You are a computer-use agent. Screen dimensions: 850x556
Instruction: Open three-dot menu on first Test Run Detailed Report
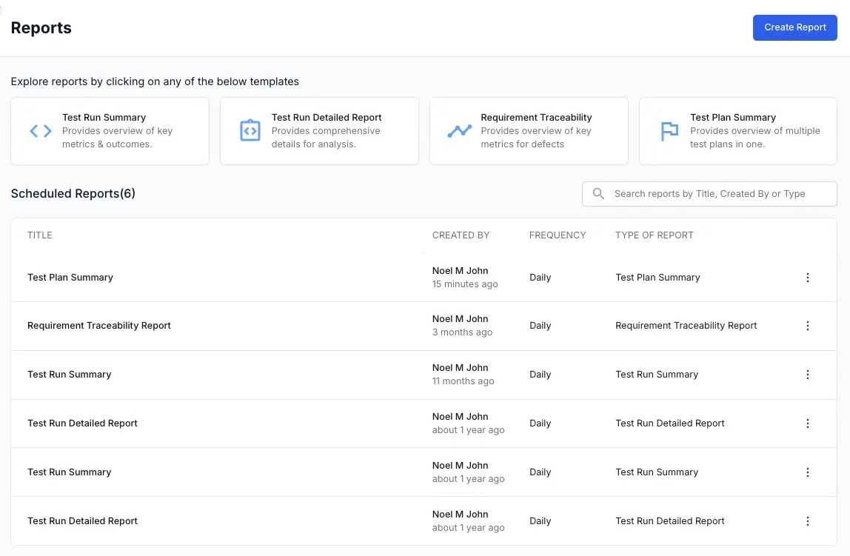(807, 423)
